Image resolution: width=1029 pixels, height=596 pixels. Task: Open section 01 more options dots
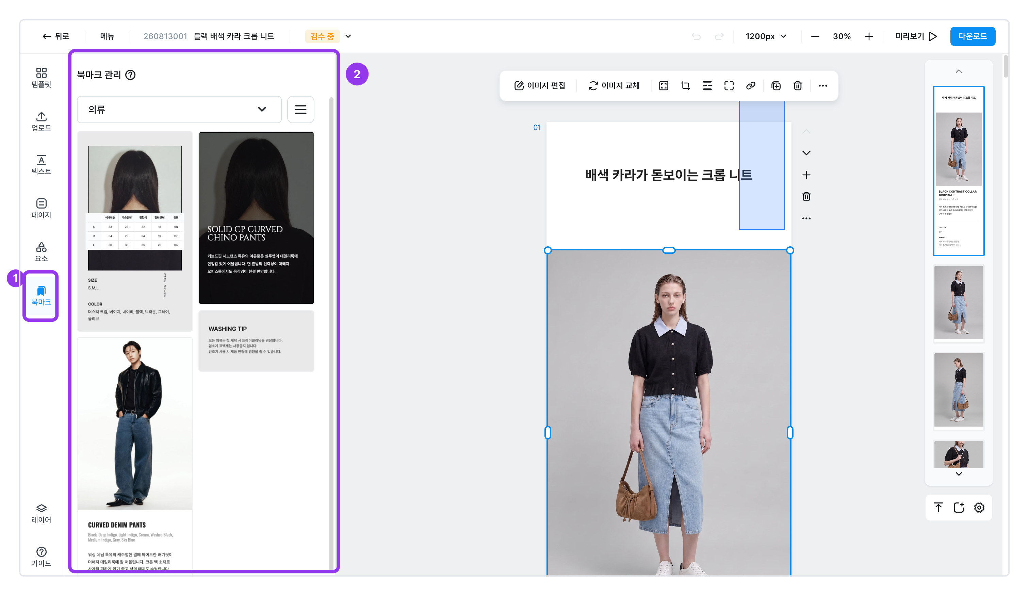point(806,218)
